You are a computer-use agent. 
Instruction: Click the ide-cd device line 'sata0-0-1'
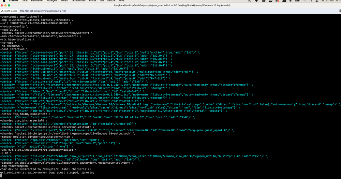[72, 101]
